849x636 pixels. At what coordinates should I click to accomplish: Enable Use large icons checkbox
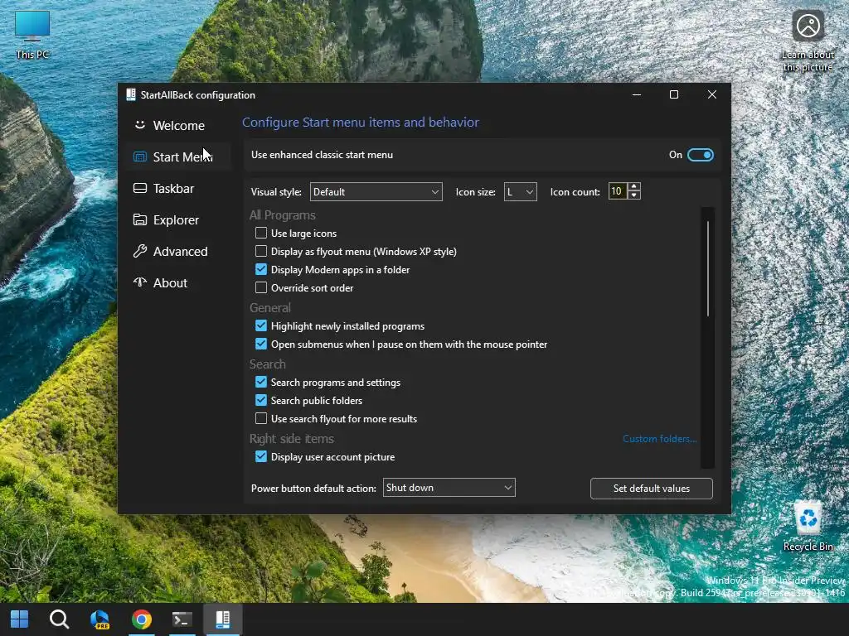point(261,233)
